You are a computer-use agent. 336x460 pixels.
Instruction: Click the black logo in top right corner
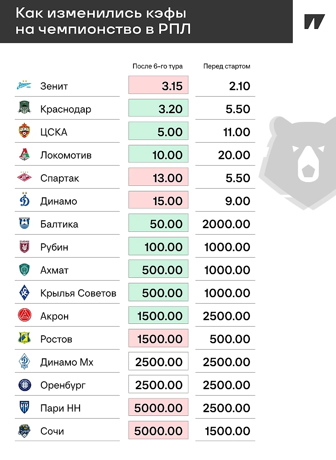(x=314, y=22)
